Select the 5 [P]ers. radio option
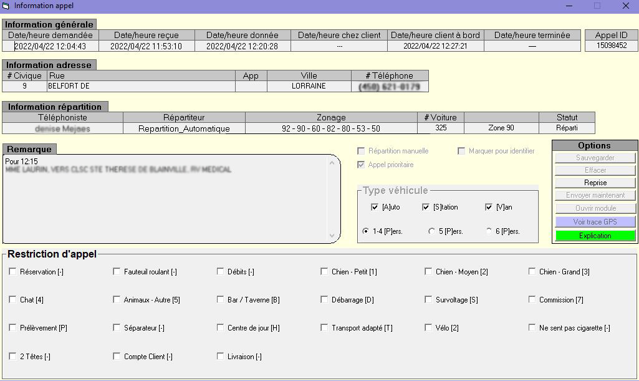 pos(431,231)
